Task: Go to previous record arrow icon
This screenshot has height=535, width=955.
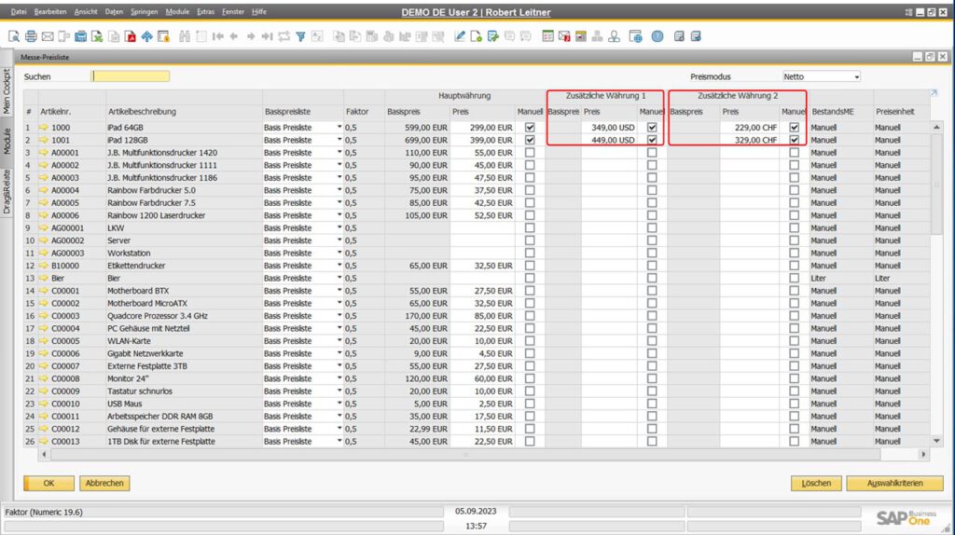Action: (x=234, y=36)
